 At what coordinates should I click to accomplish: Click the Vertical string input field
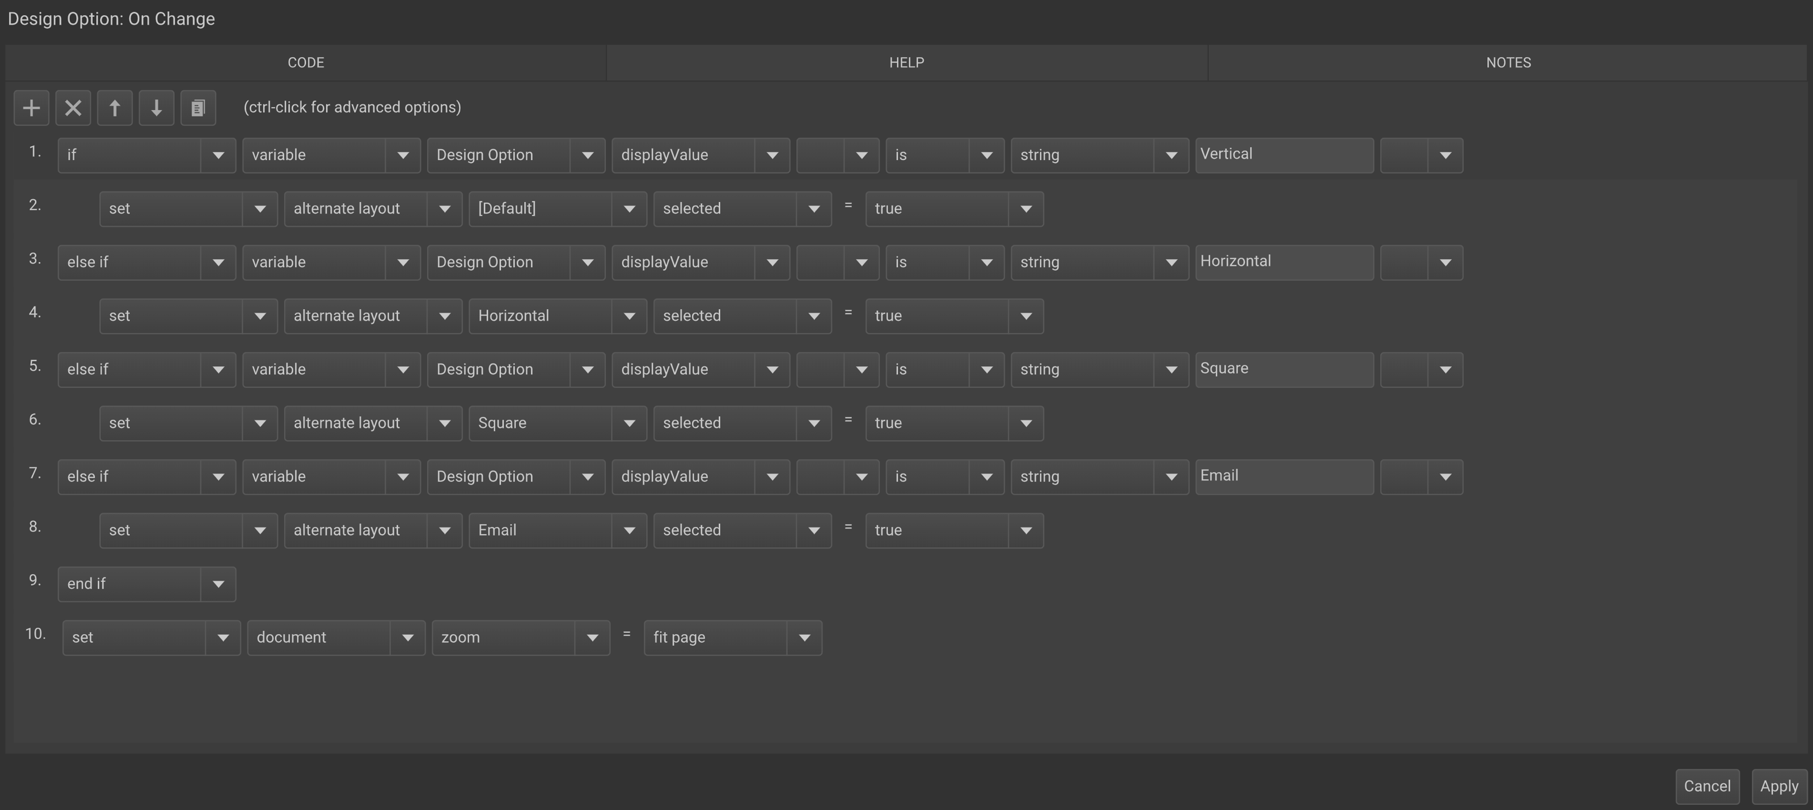1283,155
